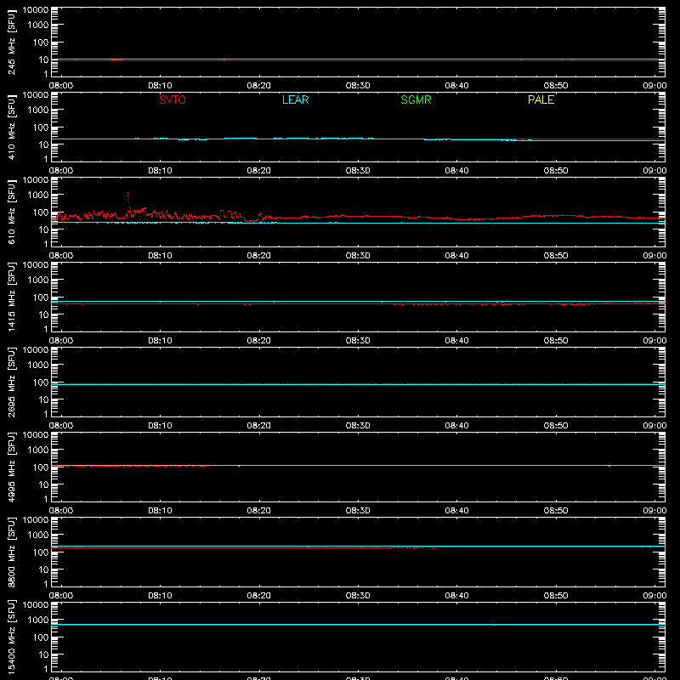This screenshot has width=680, height=680.
Task: Click the 10000 tick label on the 245 MHz axis
Action: click(x=36, y=9)
